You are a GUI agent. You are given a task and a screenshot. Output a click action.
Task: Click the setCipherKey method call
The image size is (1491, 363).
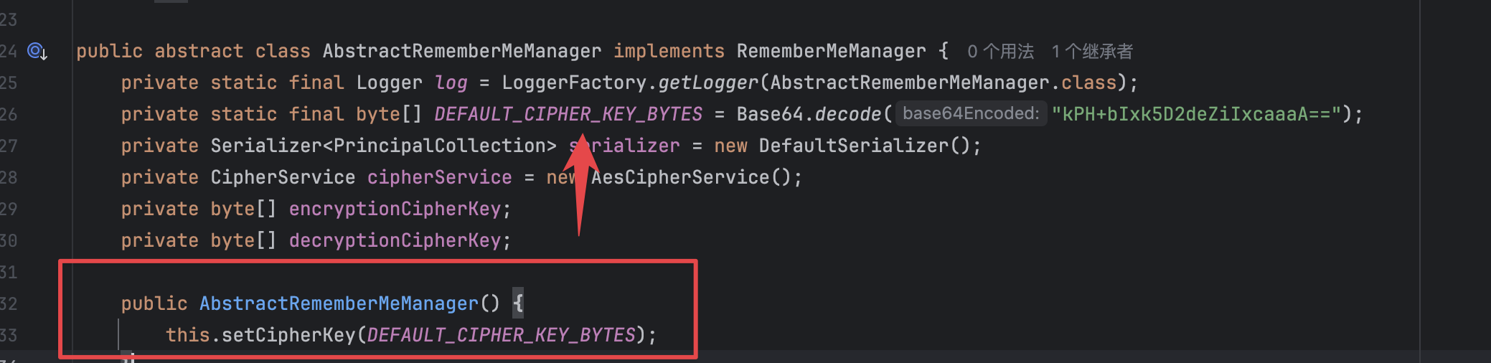[288, 335]
